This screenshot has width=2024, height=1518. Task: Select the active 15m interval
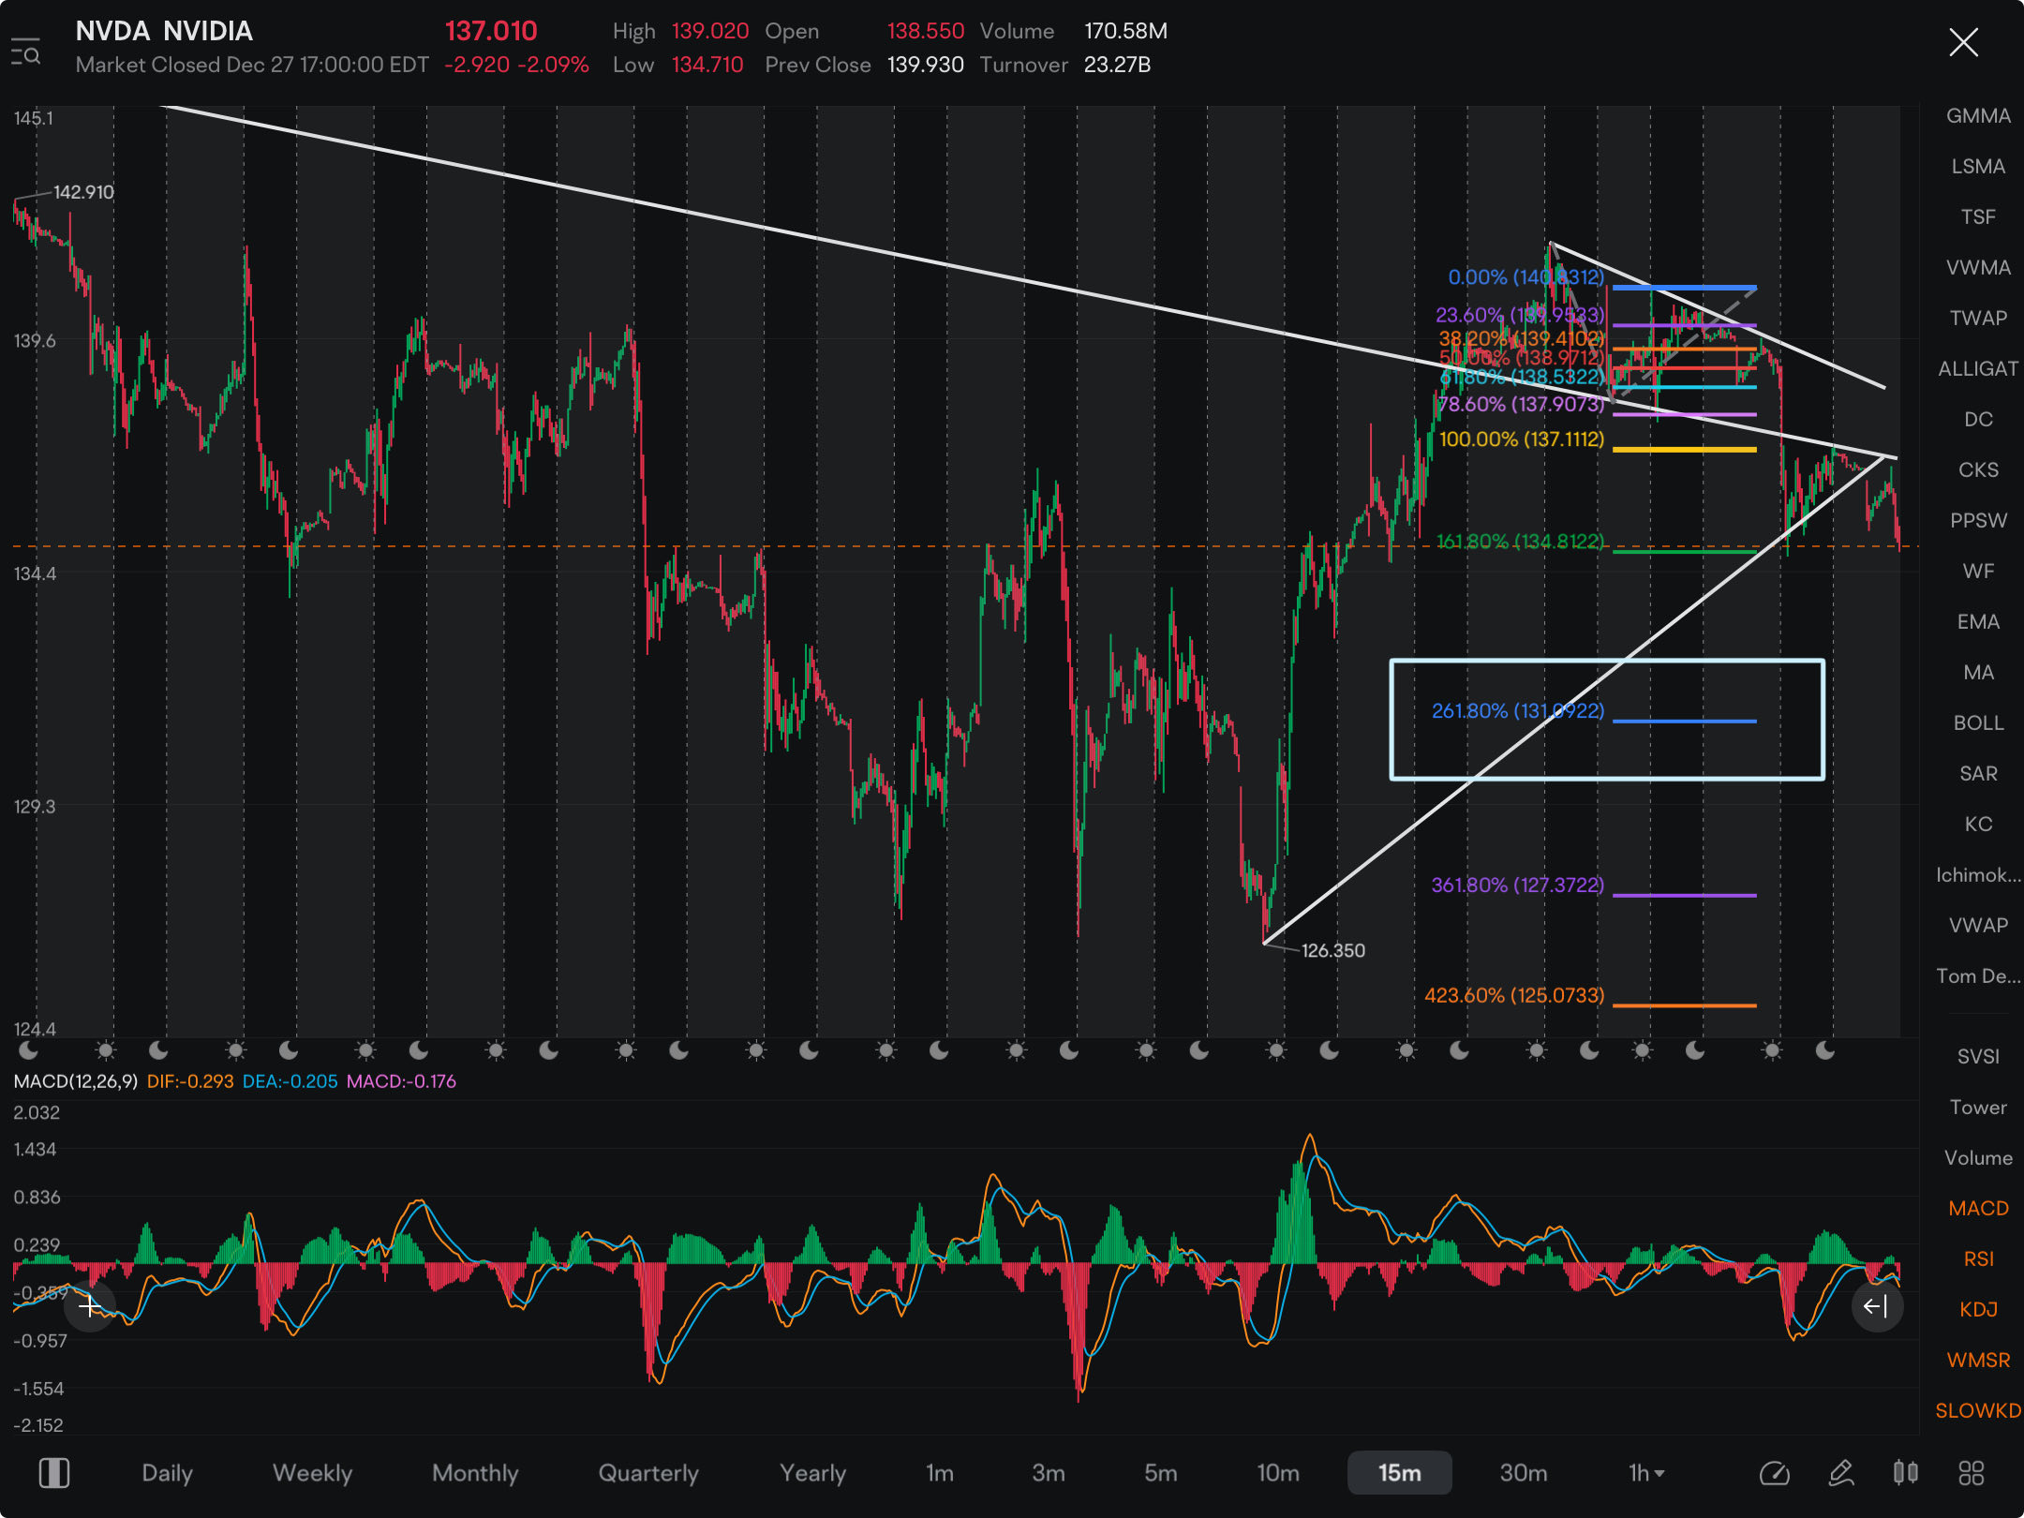click(x=1399, y=1473)
